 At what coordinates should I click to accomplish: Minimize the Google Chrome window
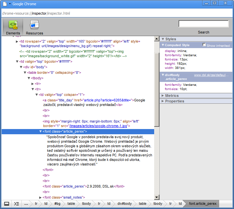click(x=206, y=3)
